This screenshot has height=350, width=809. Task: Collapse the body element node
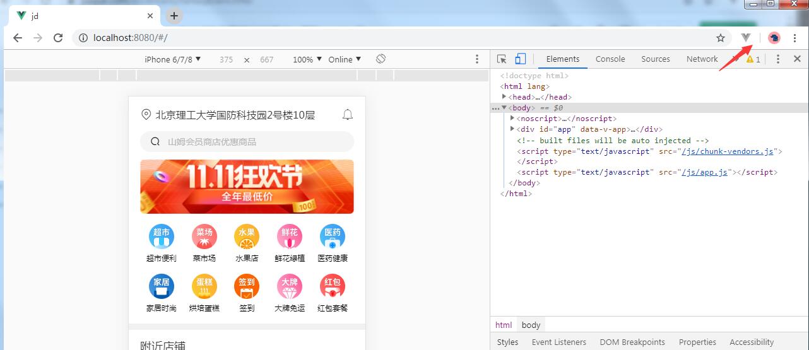pyautogui.click(x=504, y=108)
